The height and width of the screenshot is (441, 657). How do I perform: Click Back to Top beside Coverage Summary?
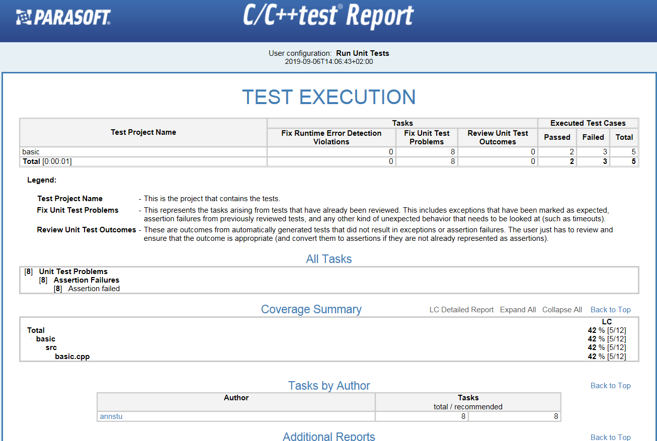click(610, 310)
